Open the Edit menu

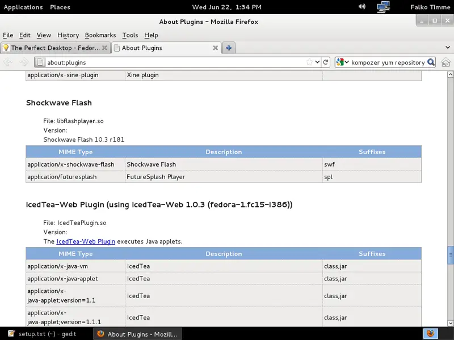pyautogui.click(x=25, y=35)
